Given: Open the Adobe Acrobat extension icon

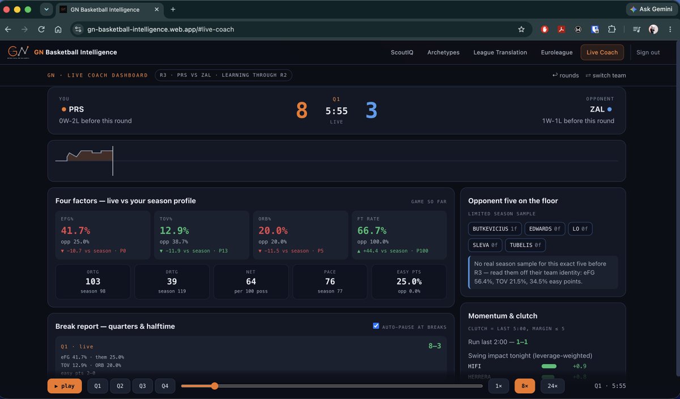Looking at the screenshot, I should pyautogui.click(x=561, y=29).
